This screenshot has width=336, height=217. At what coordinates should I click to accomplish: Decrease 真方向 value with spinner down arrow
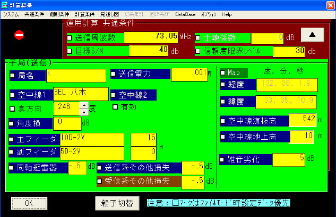pos(83,112)
